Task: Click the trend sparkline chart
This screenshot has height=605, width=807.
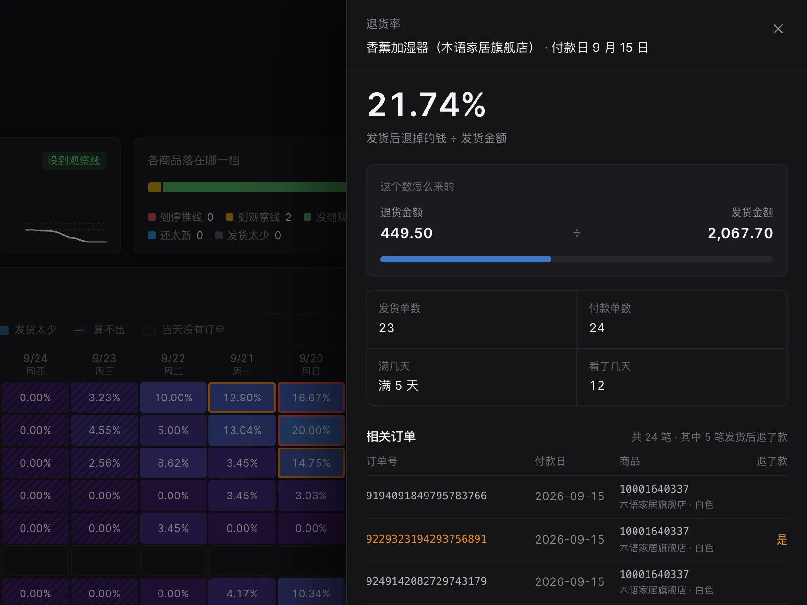Action: [x=66, y=233]
